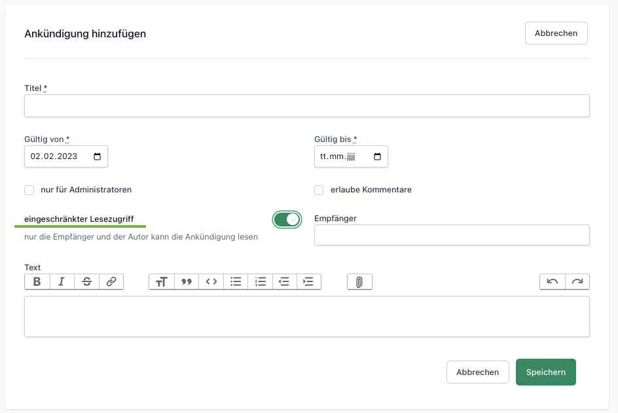Create a numbered list
618x413 pixels.
point(260,282)
